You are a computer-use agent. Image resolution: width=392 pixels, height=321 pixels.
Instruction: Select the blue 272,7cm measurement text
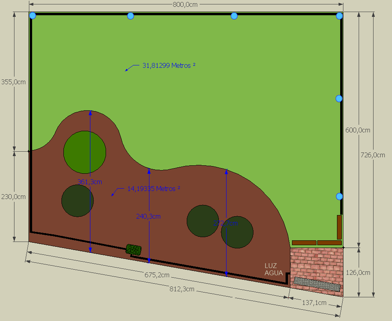point(225,223)
